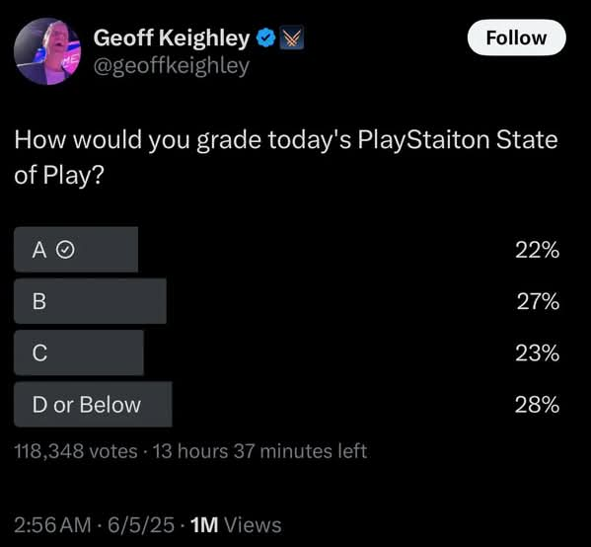Click the blue verified checkmark badge
Screen dimensions: 591x547
pos(266,38)
